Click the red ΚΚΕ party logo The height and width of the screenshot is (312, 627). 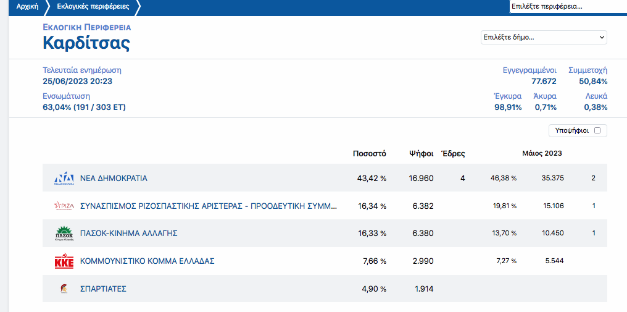click(64, 261)
